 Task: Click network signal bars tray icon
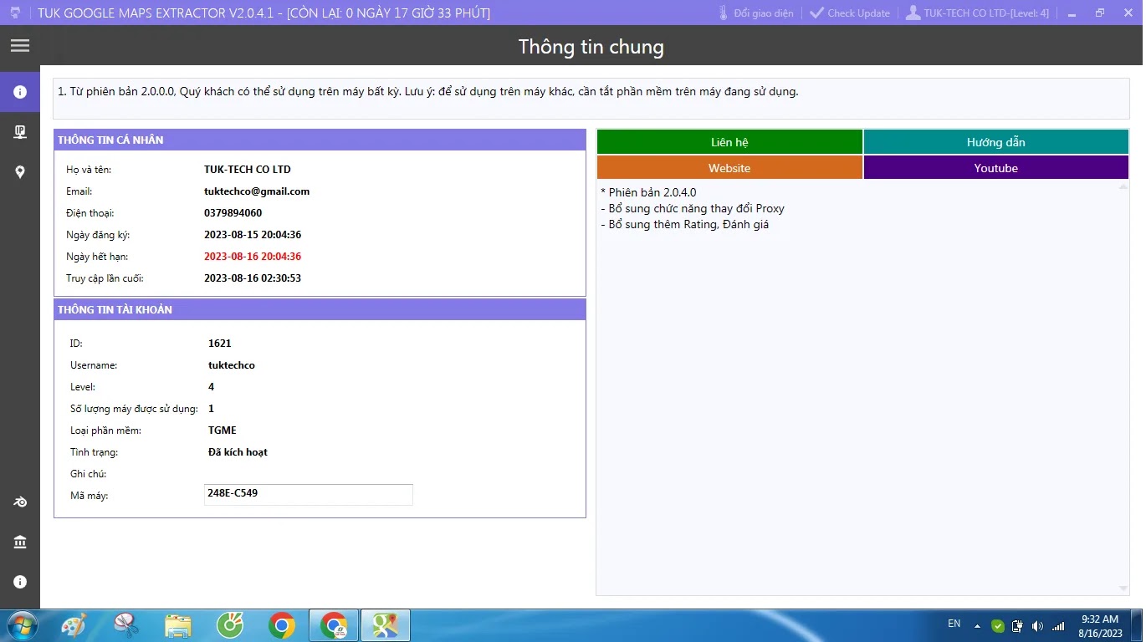coord(1058,625)
